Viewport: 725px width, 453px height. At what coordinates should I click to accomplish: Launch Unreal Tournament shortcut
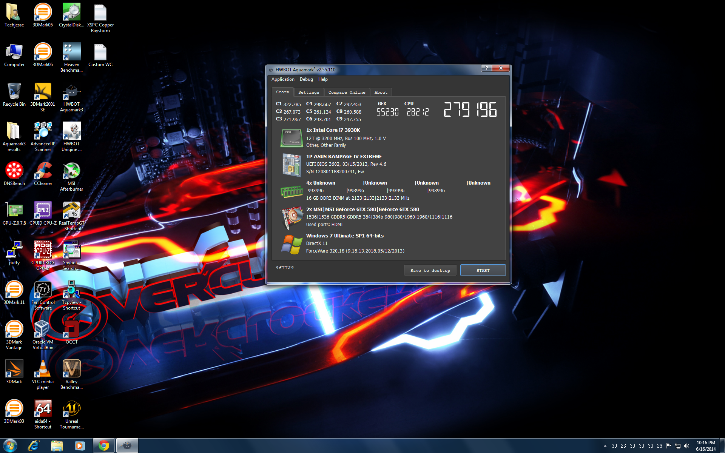coord(71,414)
